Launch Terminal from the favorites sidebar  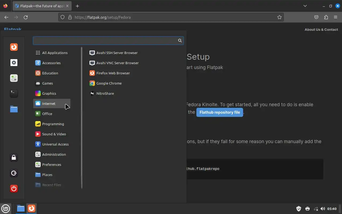tap(14, 93)
